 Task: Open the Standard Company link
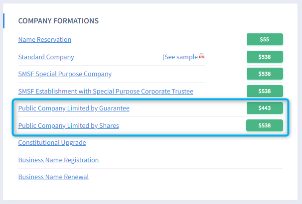[46, 57]
